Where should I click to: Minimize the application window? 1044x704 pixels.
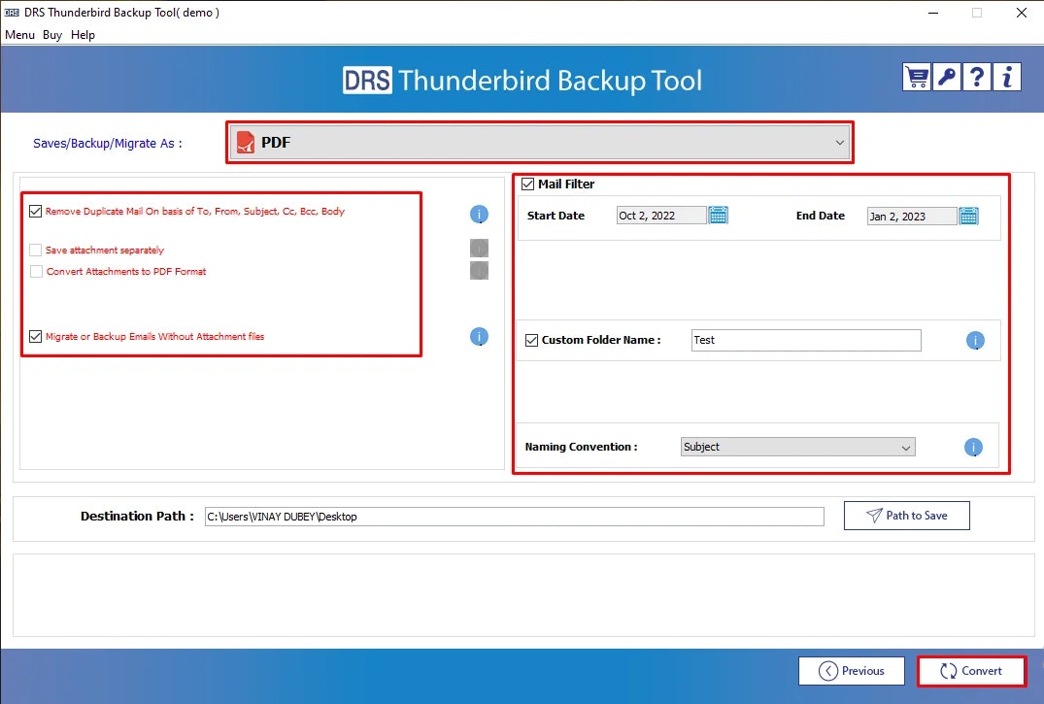click(933, 13)
